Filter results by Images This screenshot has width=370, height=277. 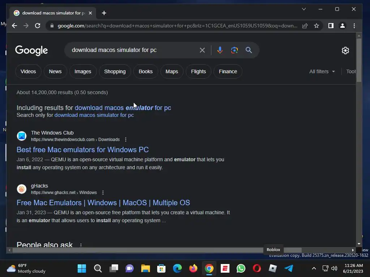click(83, 71)
